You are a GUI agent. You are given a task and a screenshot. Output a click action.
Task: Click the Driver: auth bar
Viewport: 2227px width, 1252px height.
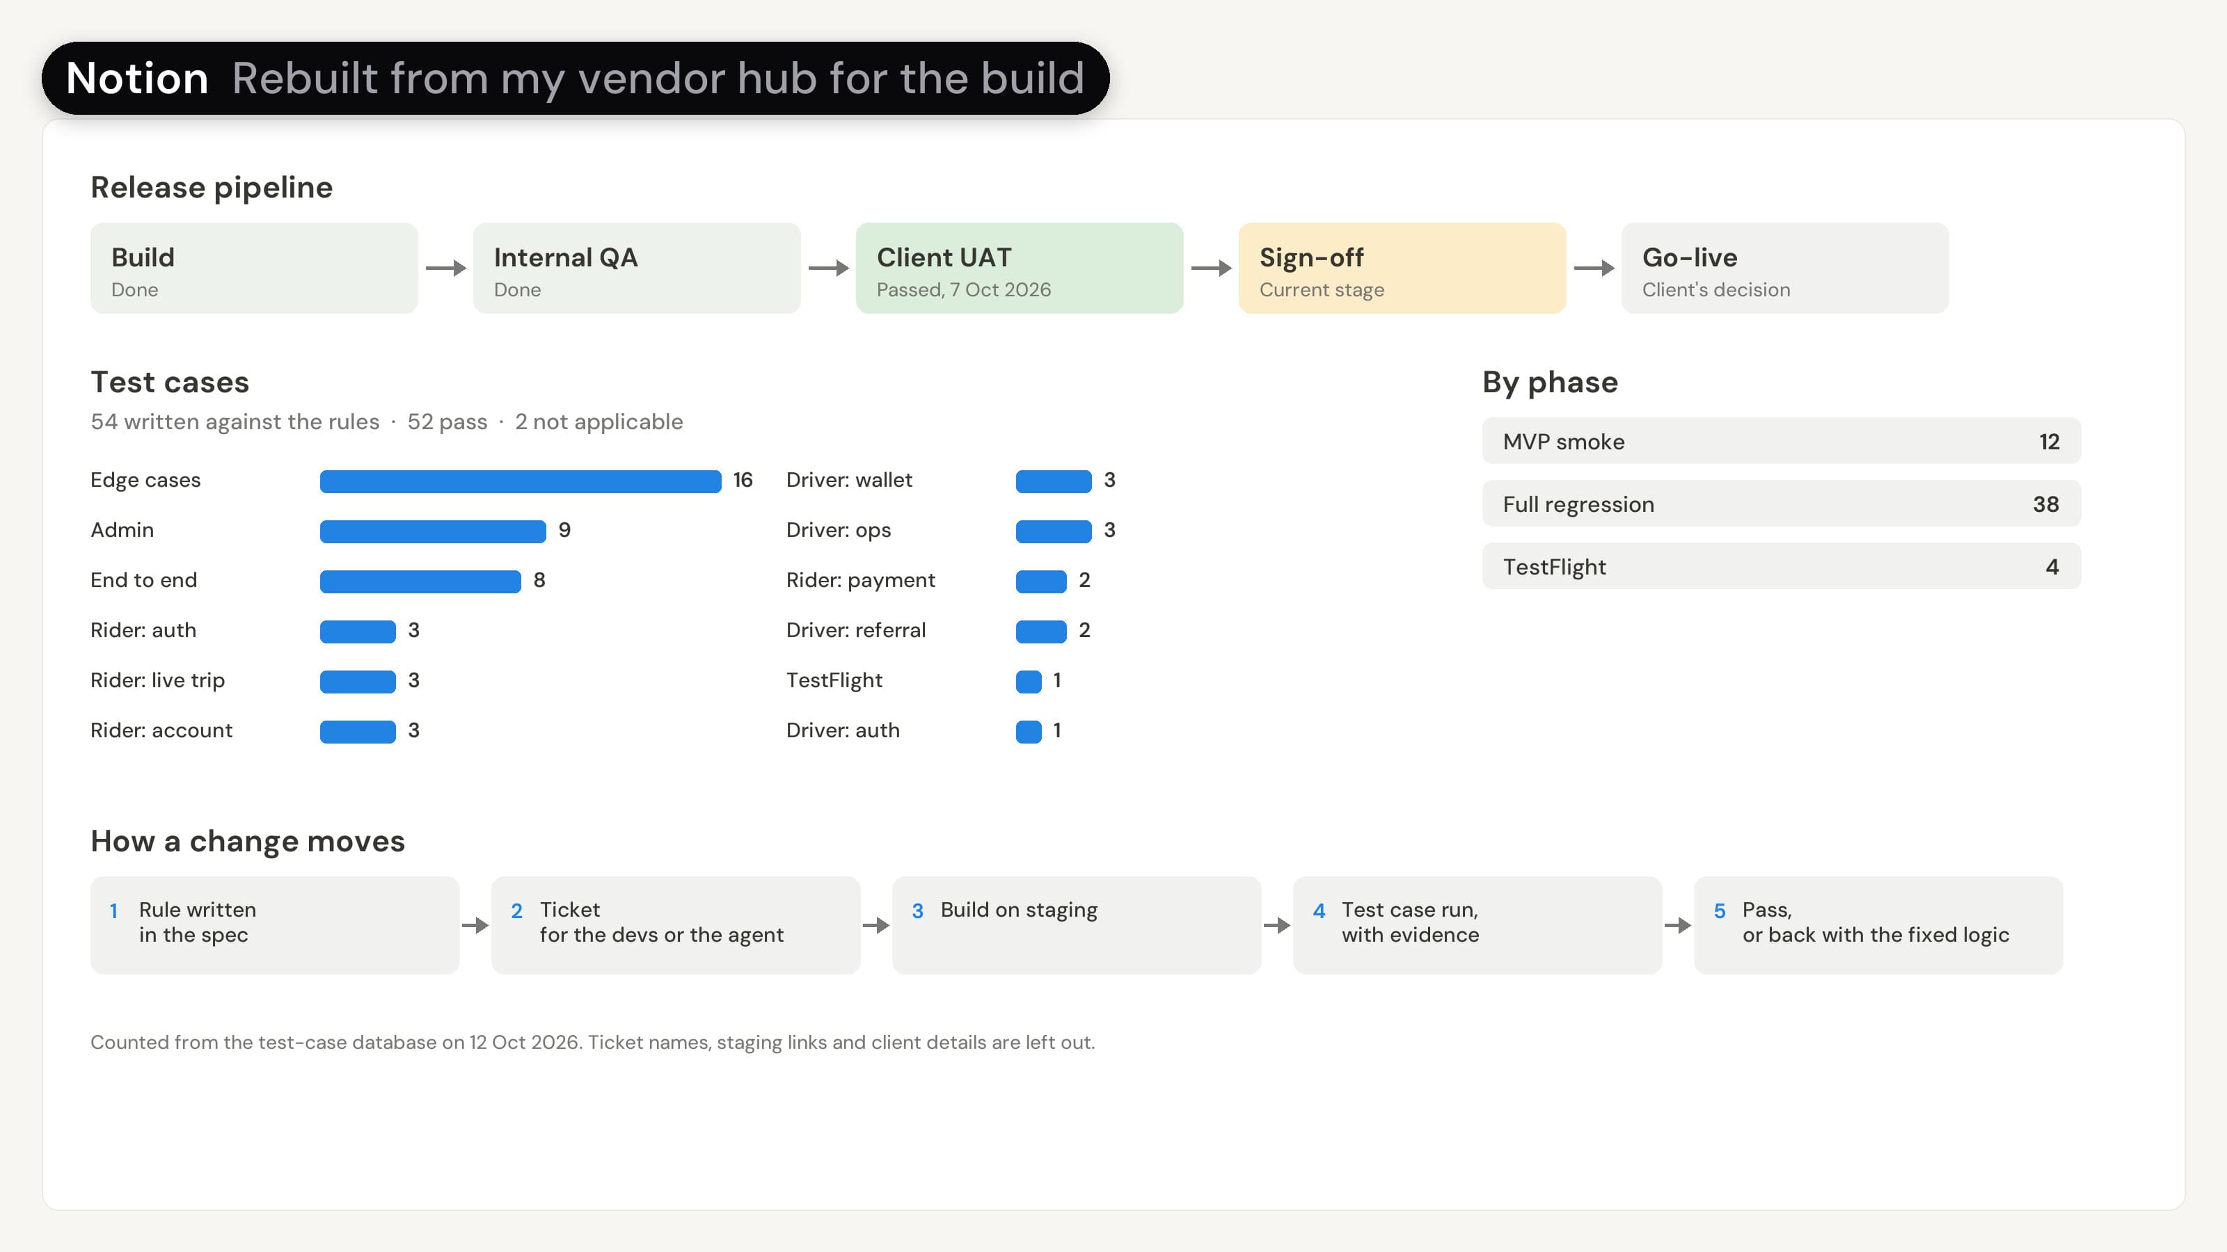point(1029,732)
